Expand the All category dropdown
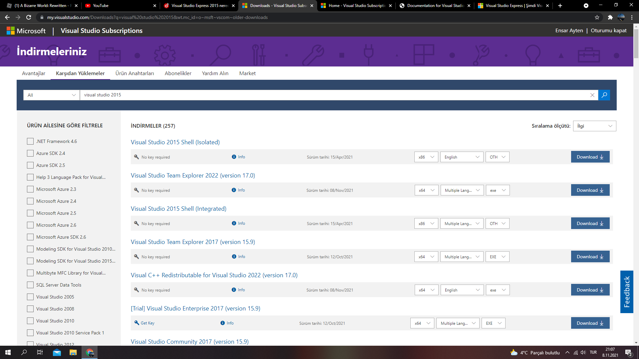Screen dimensions: 639x359 [x=52, y=95]
